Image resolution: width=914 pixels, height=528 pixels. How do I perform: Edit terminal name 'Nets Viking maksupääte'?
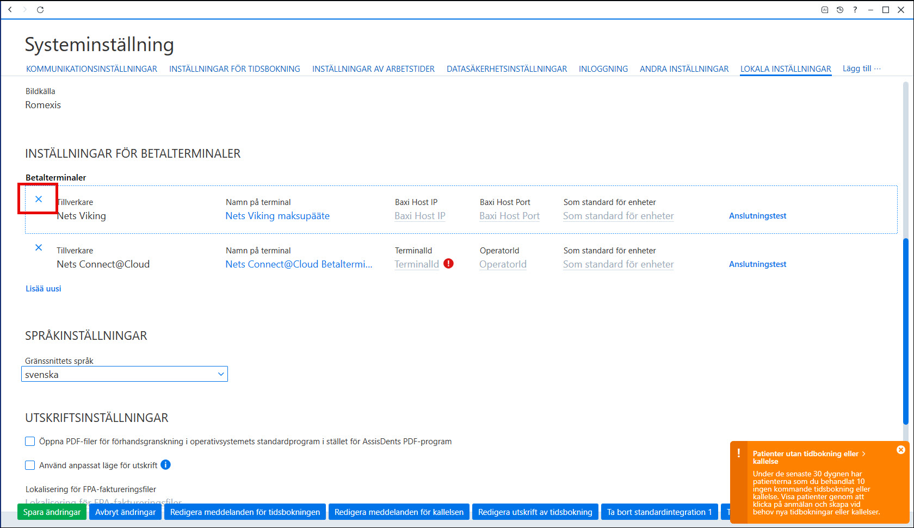(277, 216)
